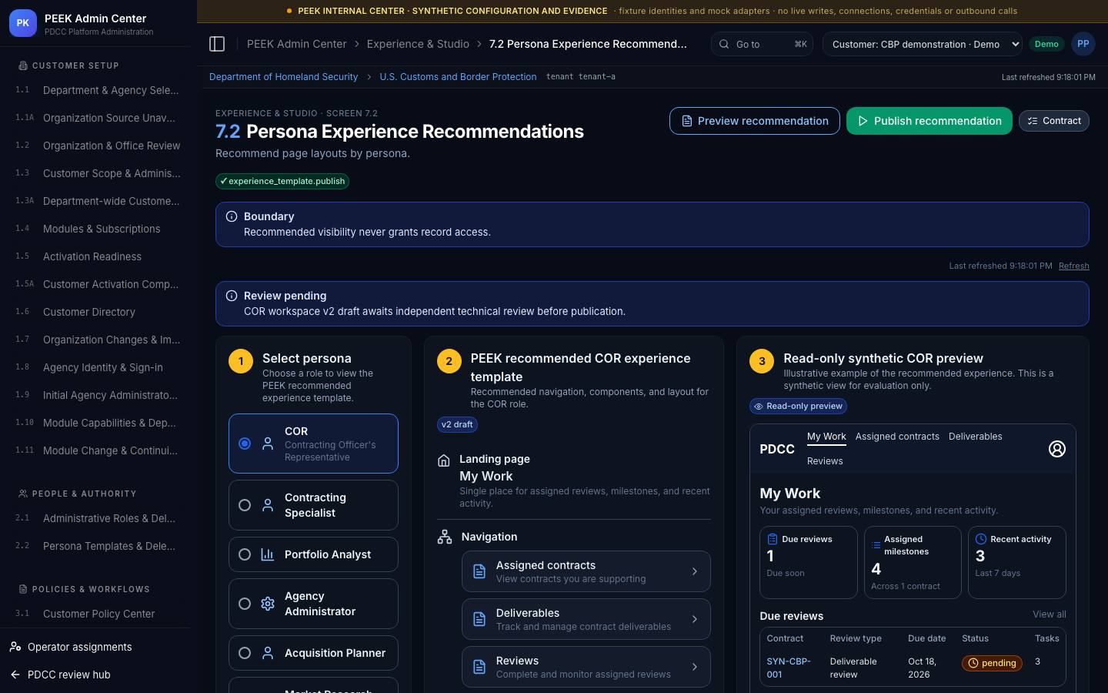
Task: Open U.S. Customs and Border Protection link
Action: click(458, 77)
